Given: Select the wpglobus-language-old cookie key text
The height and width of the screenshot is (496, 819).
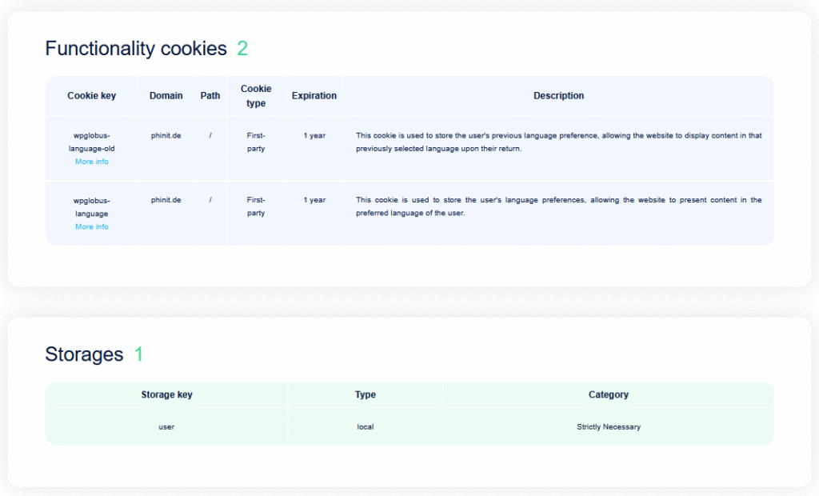Looking at the screenshot, I should (x=91, y=142).
